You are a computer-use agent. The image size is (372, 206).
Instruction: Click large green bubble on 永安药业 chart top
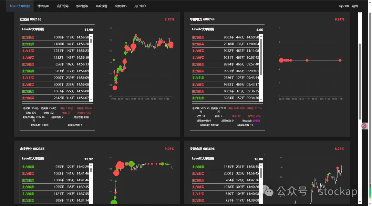tap(132, 164)
